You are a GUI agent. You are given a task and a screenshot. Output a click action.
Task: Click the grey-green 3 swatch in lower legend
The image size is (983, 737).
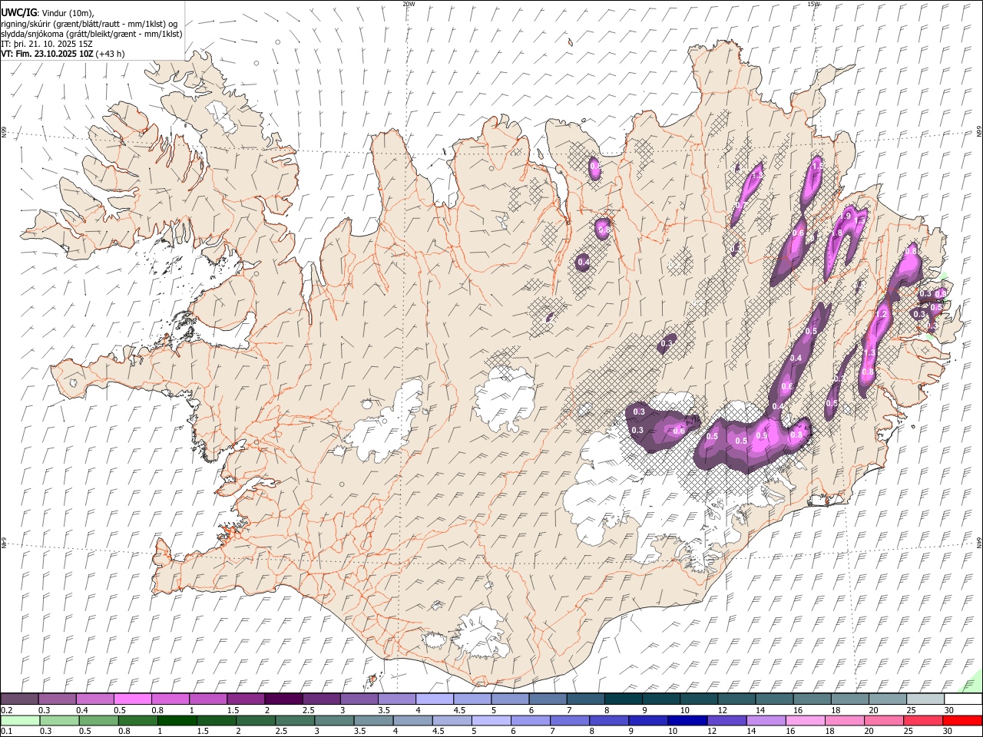(334, 721)
